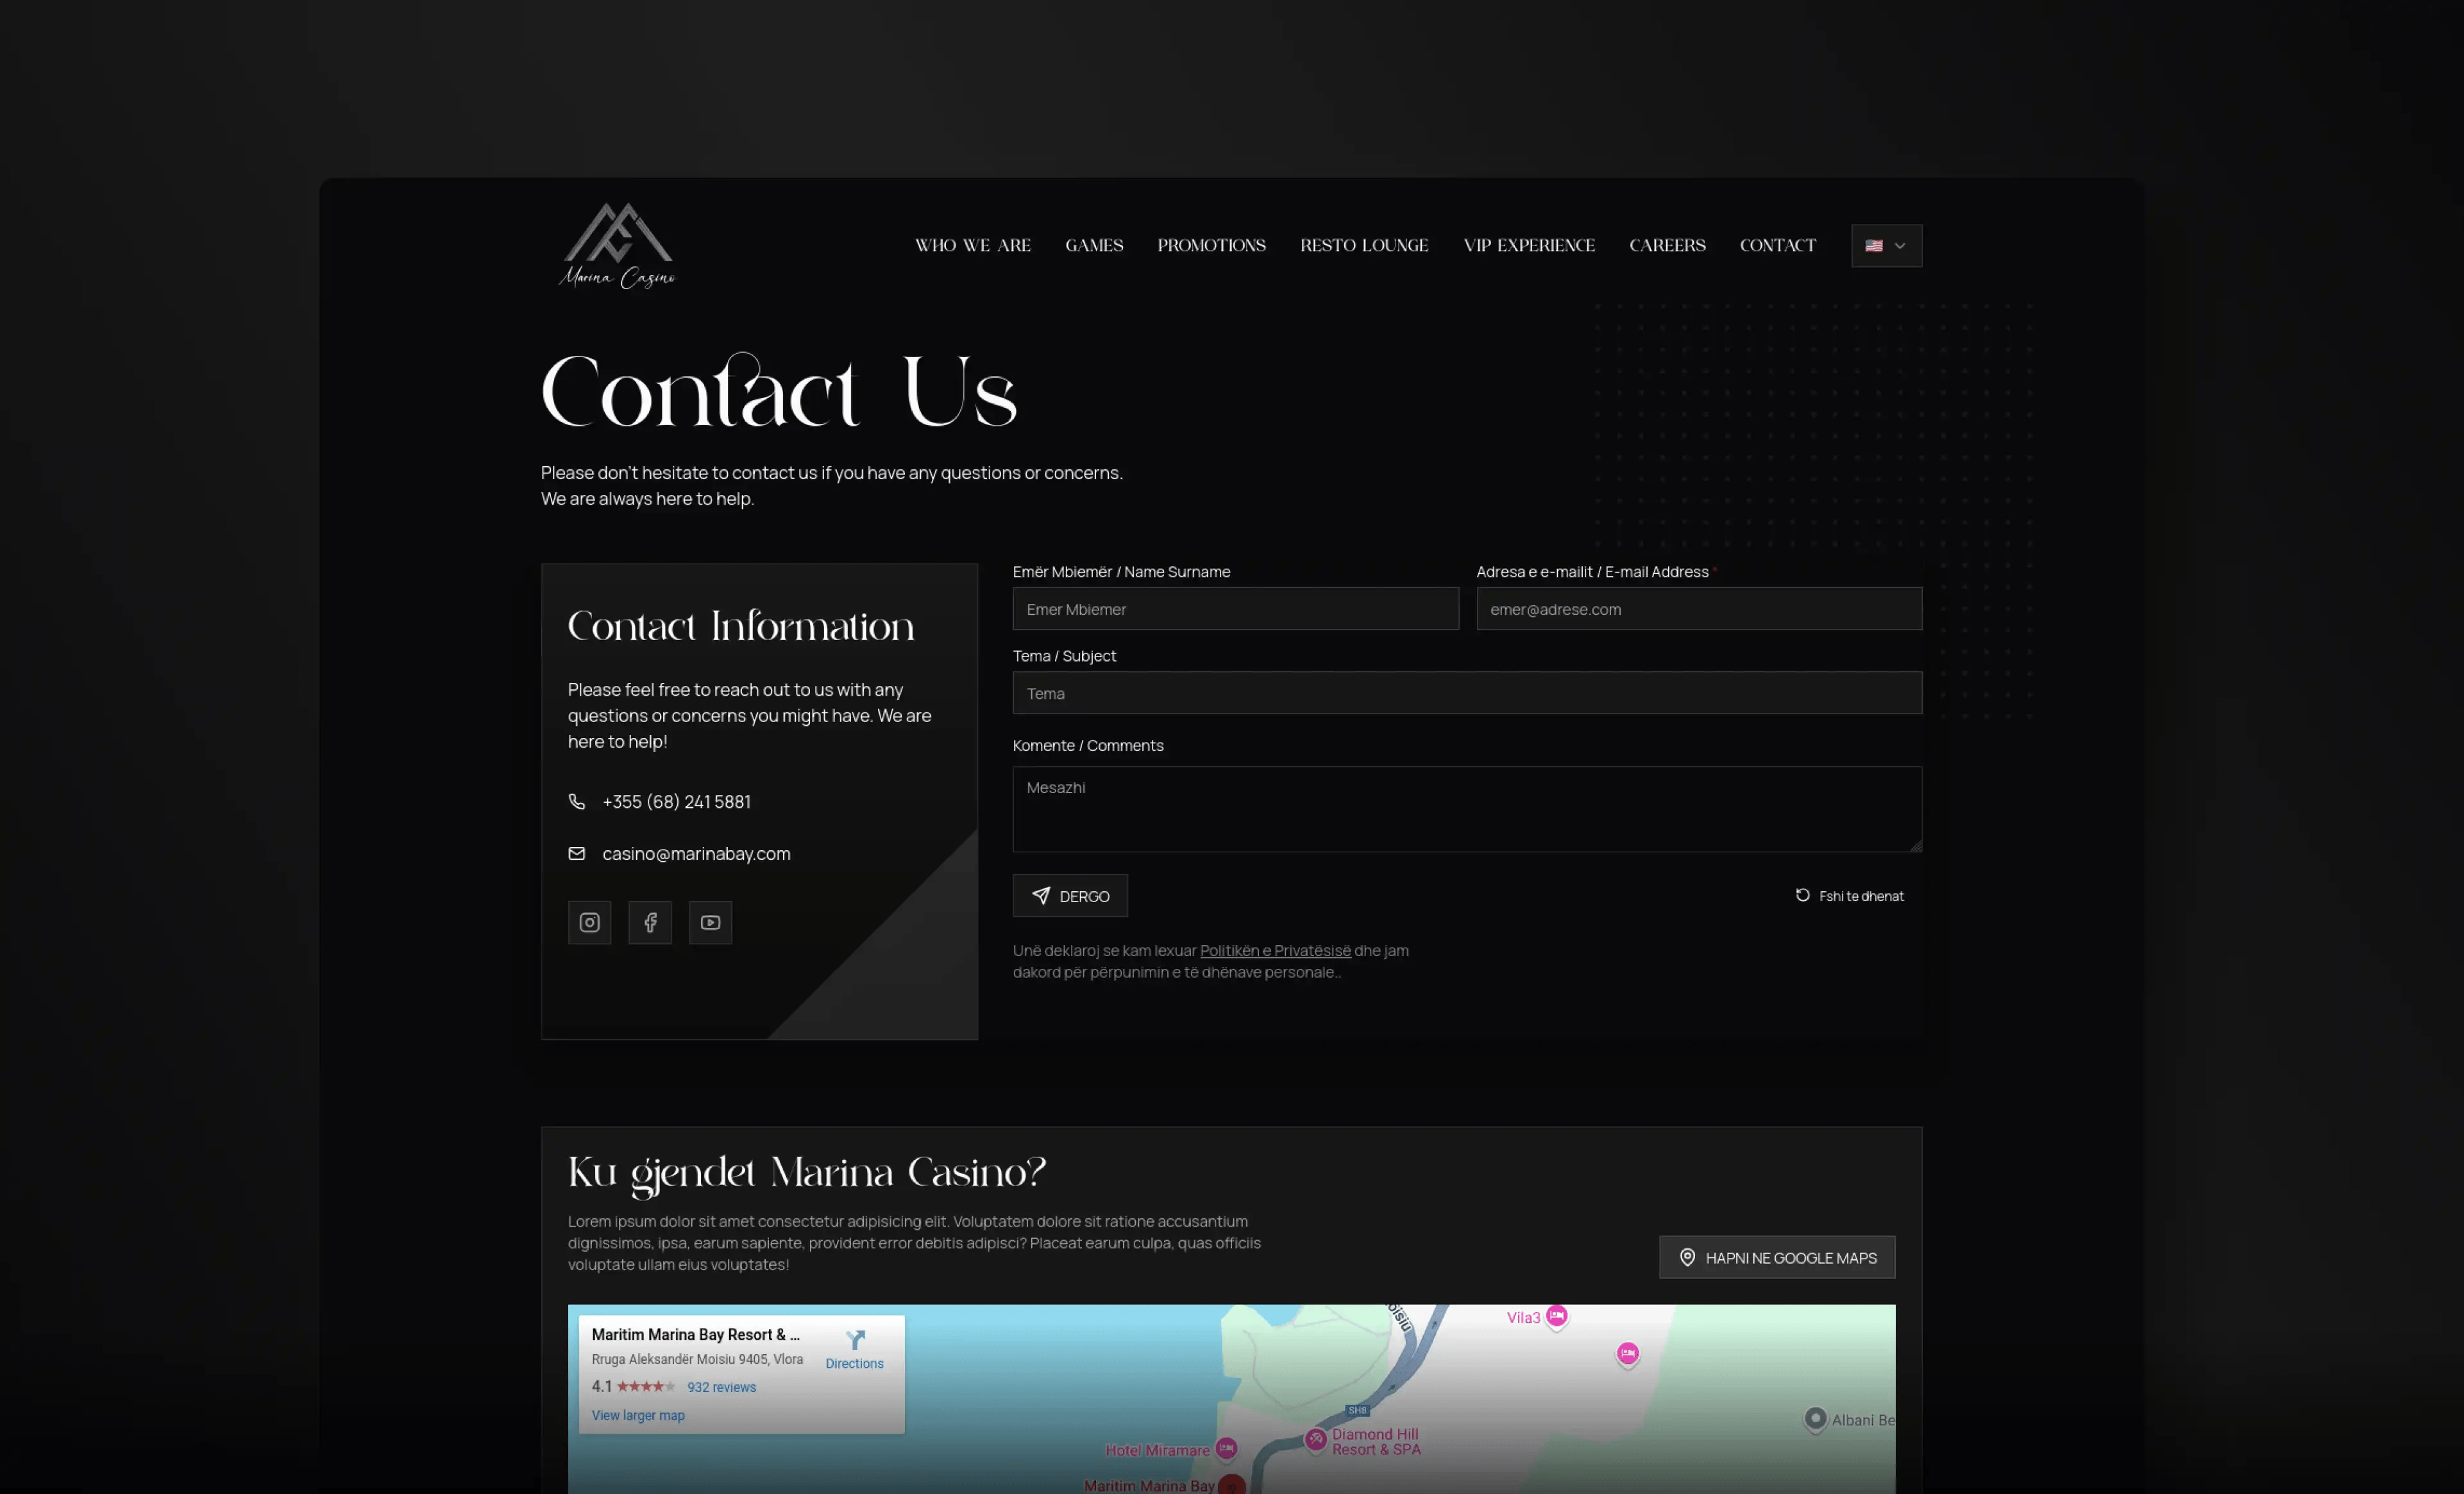Open the CAREERS section
This screenshot has width=2464, height=1494.
(x=1667, y=245)
